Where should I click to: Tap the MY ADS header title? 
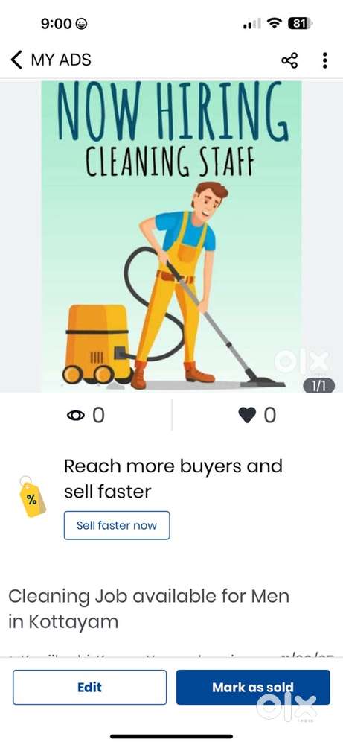(61, 60)
